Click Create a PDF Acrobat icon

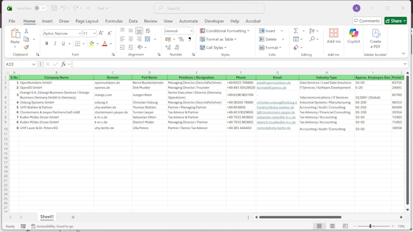375,38
